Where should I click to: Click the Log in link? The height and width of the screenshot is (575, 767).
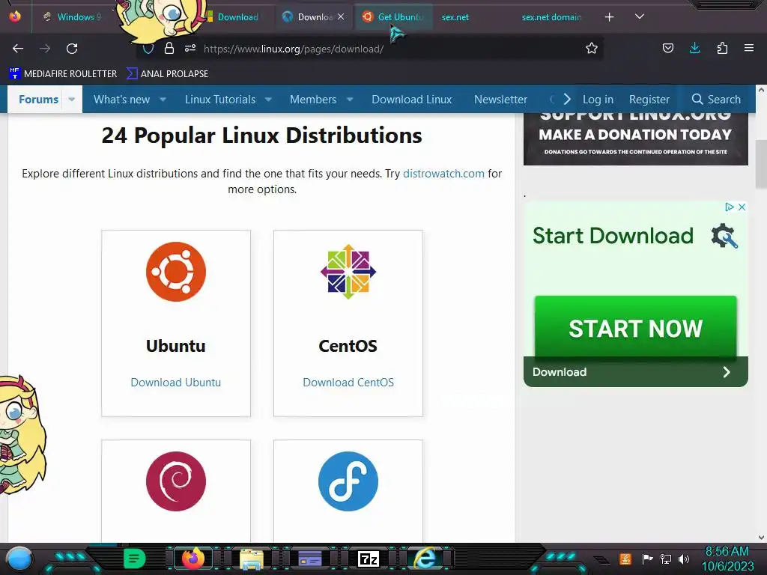[x=598, y=100]
